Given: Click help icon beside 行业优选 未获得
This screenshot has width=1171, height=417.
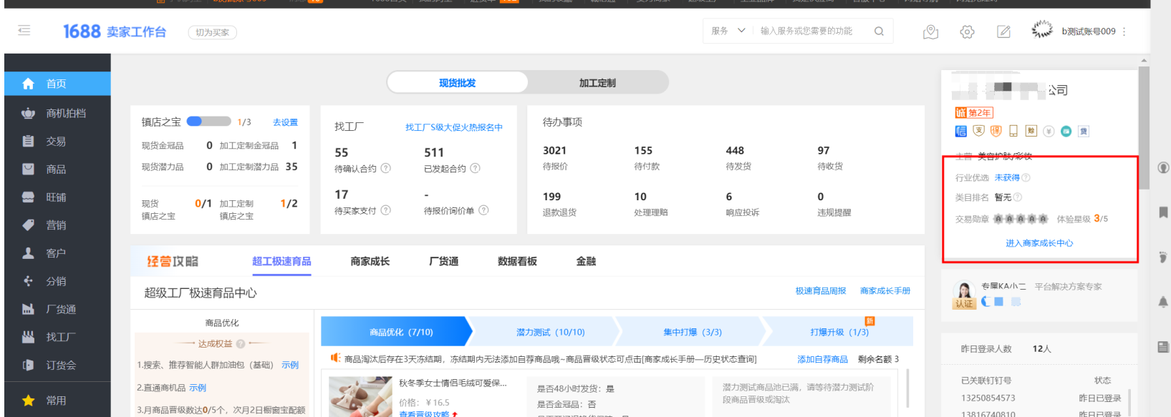Looking at the screenshot, I should (x=1026, y=177).
